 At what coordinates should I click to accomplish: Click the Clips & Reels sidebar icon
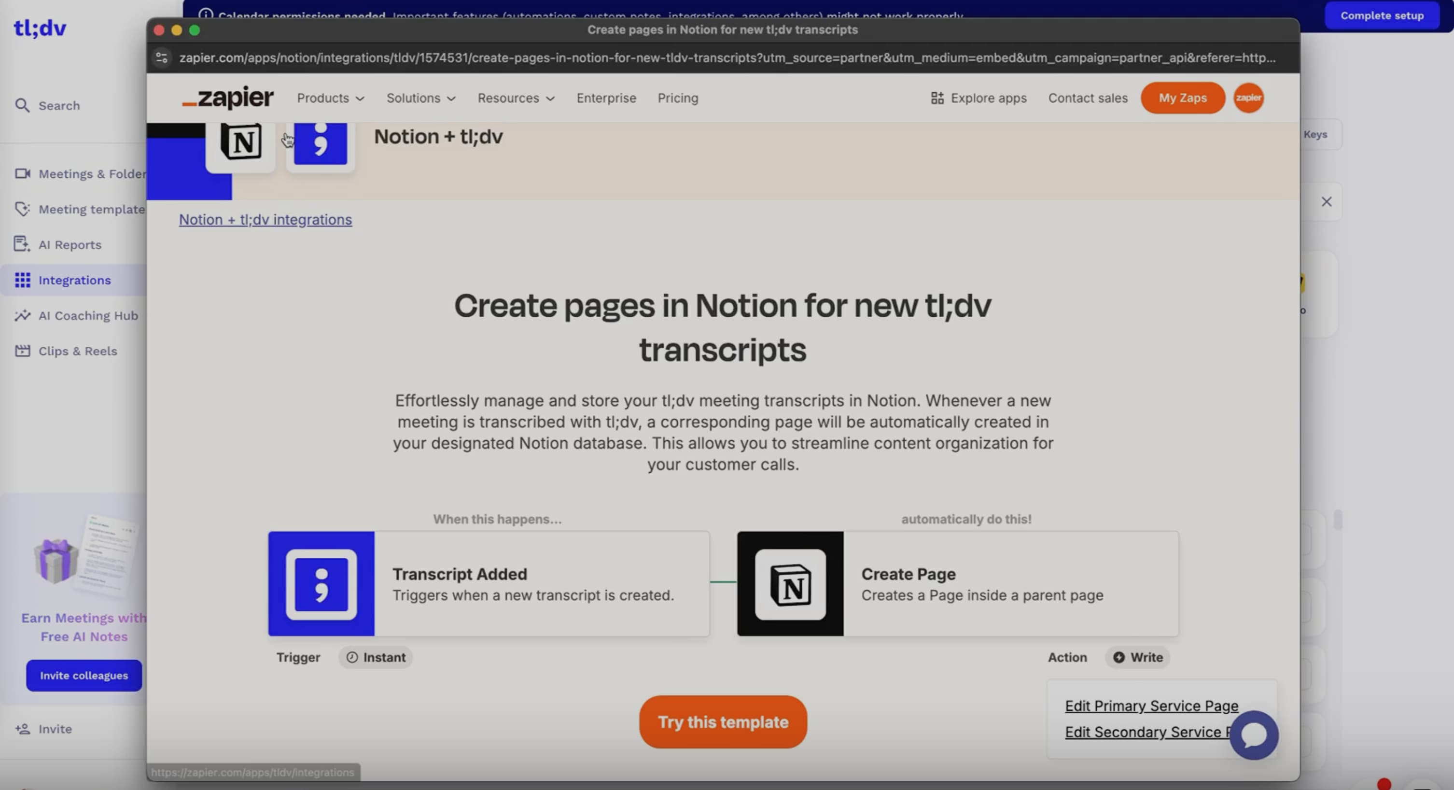point(22,351)
